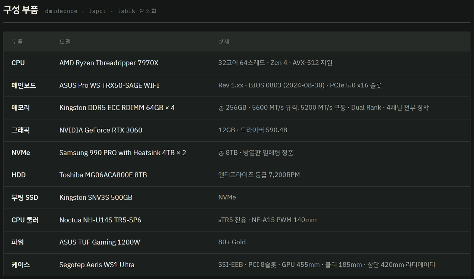This screenshot has width=474, height=279.
Task: Select the 총 8TB · 방열판 일체형 정품 detail
Action: tap(256, 153)
